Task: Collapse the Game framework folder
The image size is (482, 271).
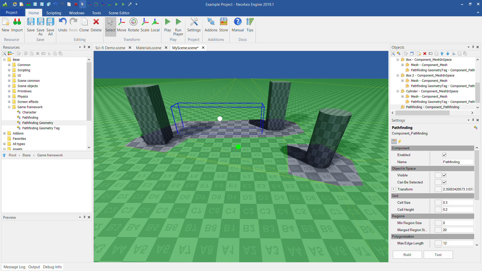Action: 9,107
